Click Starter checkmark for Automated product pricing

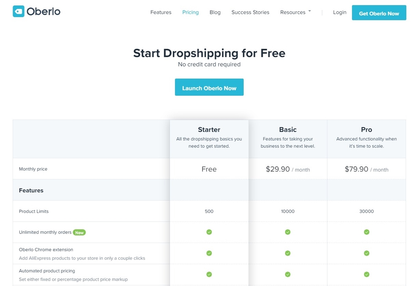[x=209, y=274]
